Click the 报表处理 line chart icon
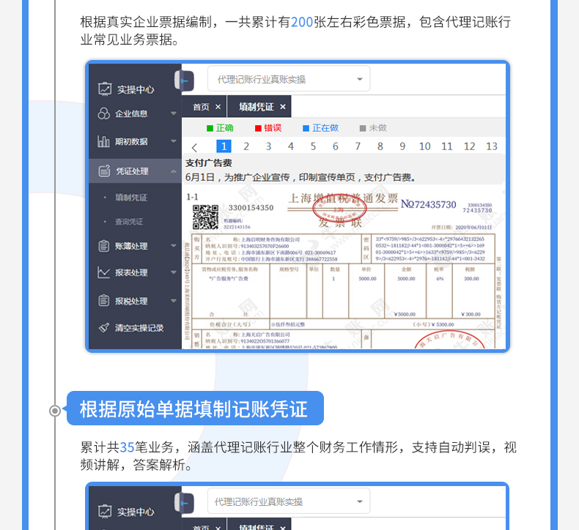 tap(103, 272)
